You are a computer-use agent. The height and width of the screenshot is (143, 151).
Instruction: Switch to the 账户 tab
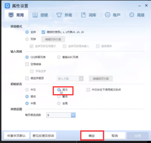(113, 15)
